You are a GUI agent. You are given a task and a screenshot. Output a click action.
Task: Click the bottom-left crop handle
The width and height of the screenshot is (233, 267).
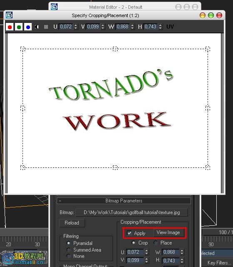(23, 167)
